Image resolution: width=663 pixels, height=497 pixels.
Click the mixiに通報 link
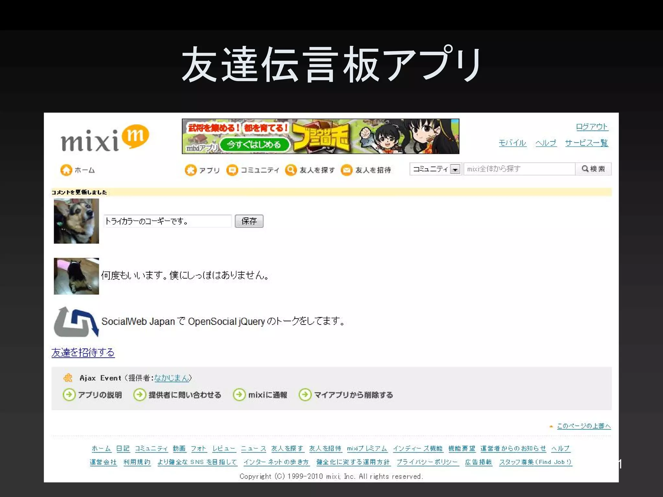[x=268, y=395]
